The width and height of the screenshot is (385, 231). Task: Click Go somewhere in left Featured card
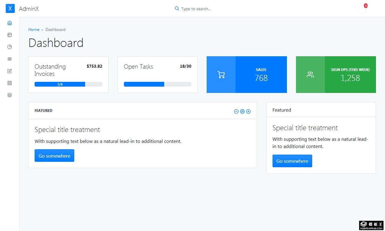pyautogui.click(x=54, y=156)
